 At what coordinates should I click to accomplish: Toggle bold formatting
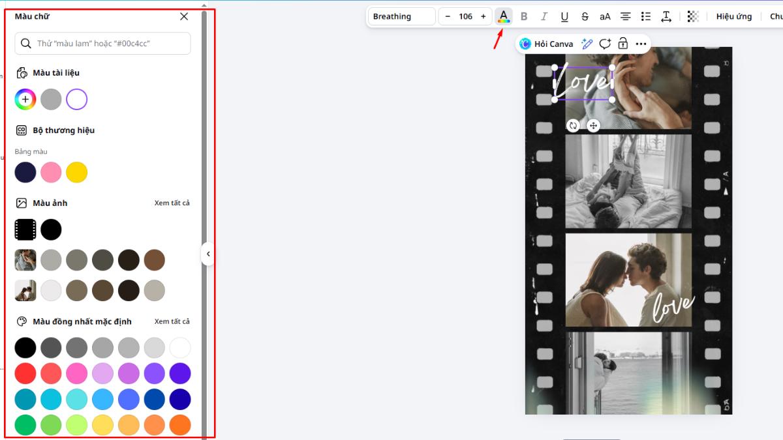coord(523,16)
